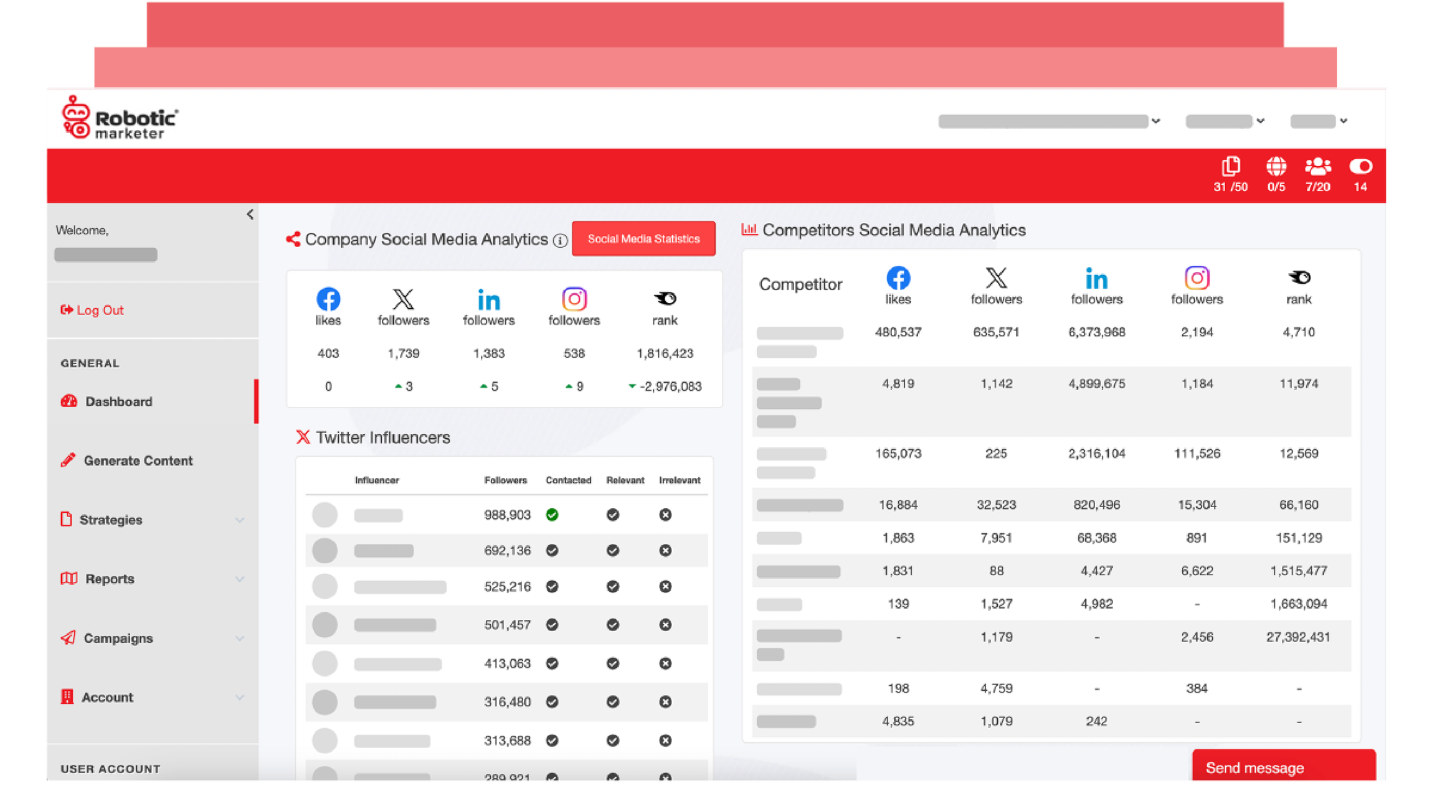Click the globe icon showing 0/5
Image resolution: width=1432 pixels, height=786 pixels.
(x=1276, y=167)
